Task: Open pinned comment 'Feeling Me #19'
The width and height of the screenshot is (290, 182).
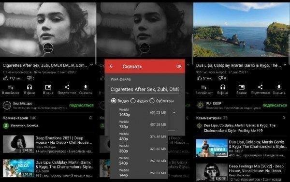Action: [240, 128]
